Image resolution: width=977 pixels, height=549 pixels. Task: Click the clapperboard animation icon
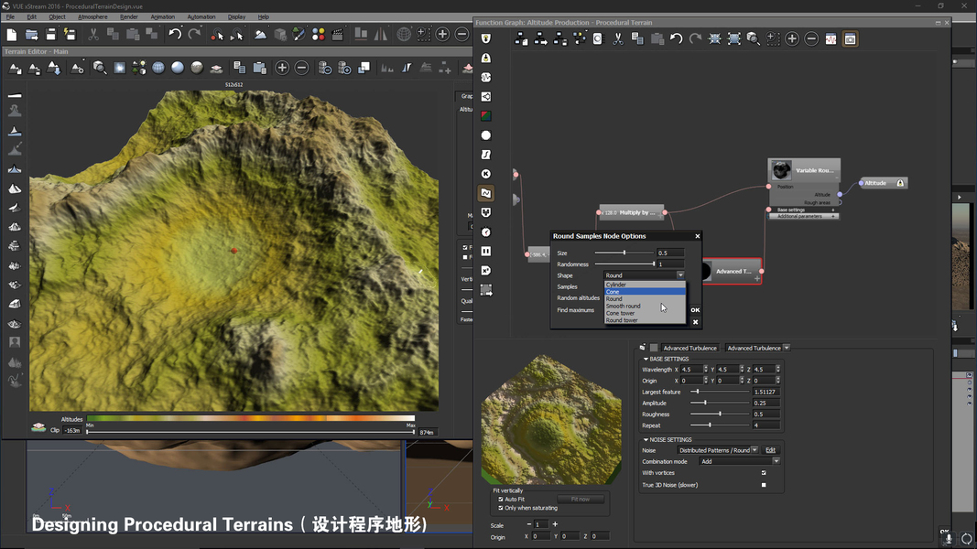click(338, 34)
